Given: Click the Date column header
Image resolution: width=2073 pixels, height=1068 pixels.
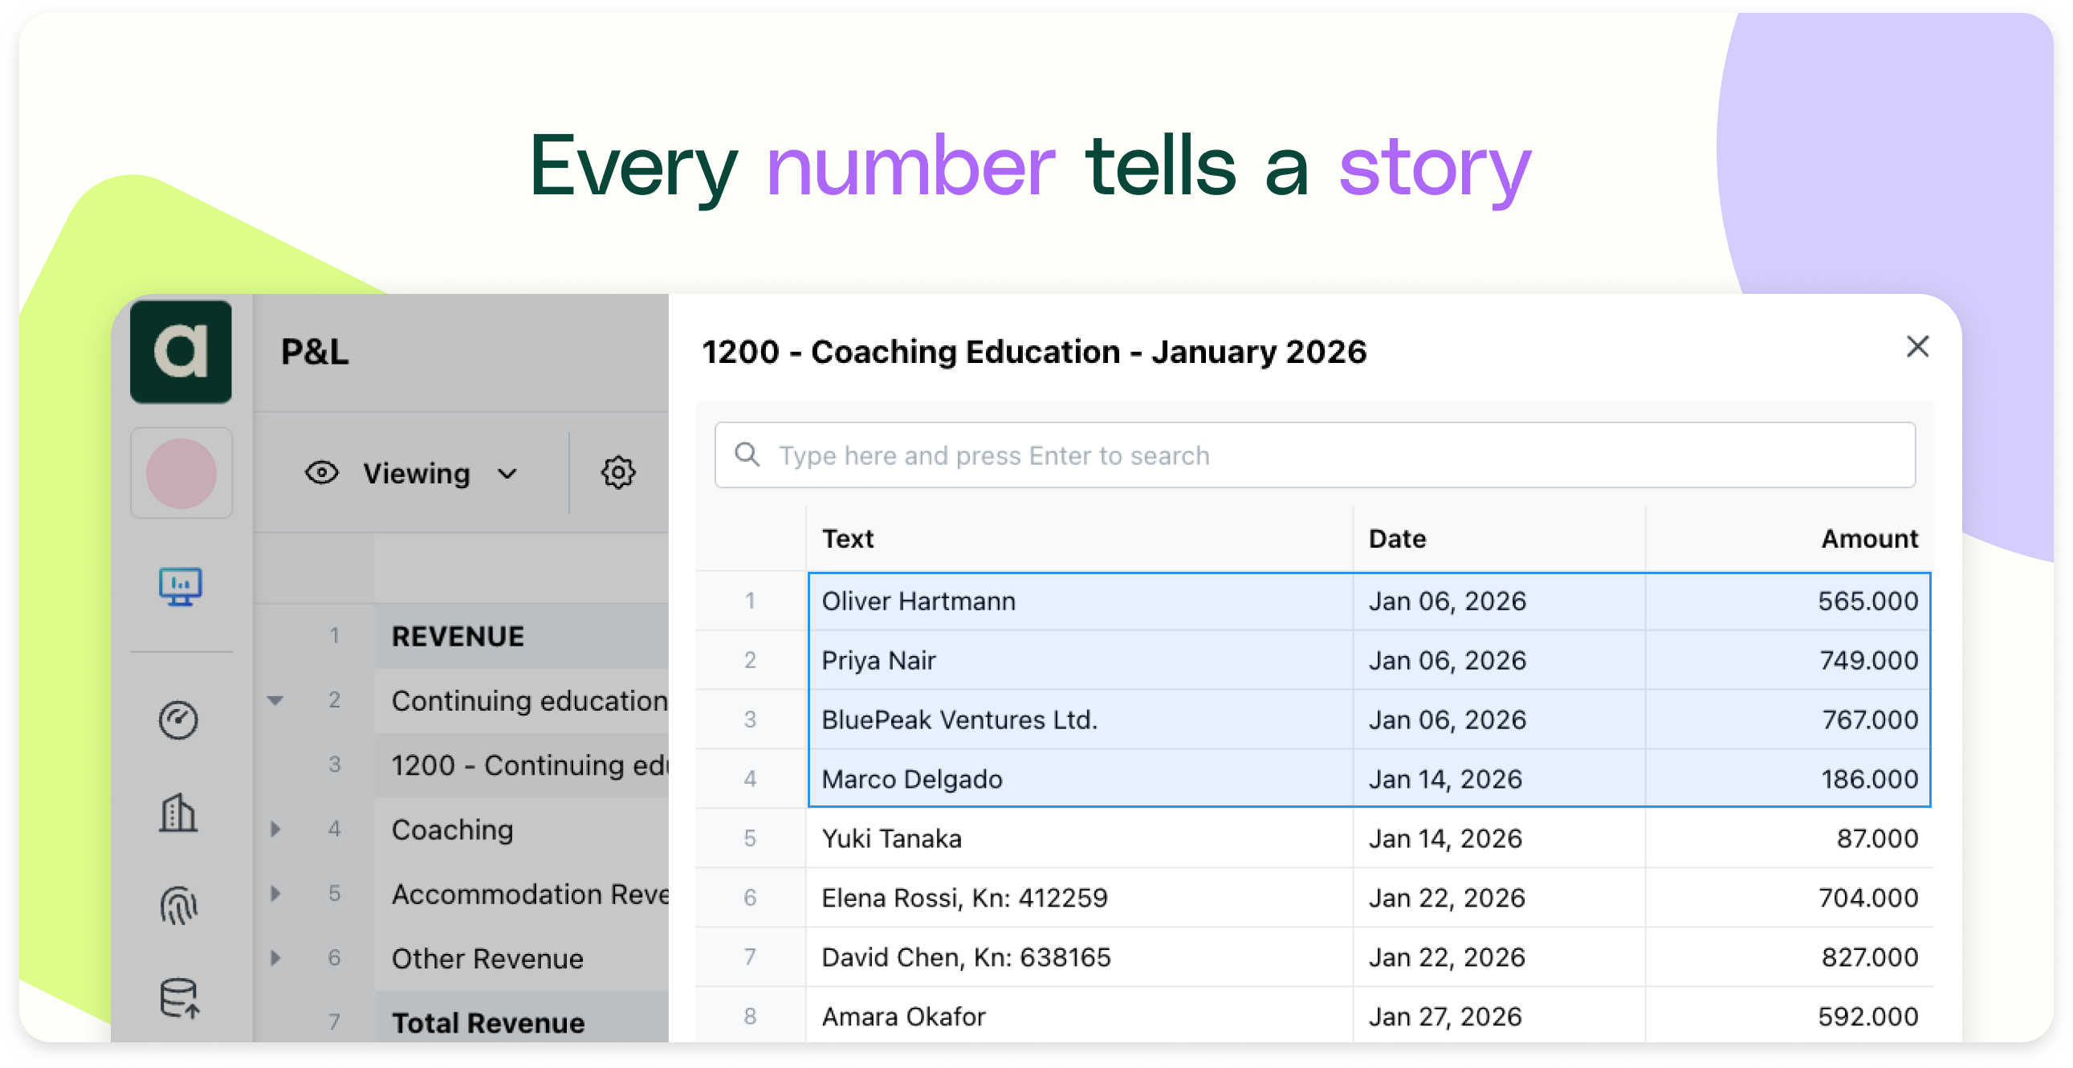Looking at the screenshot, I should coord(1398,539).
